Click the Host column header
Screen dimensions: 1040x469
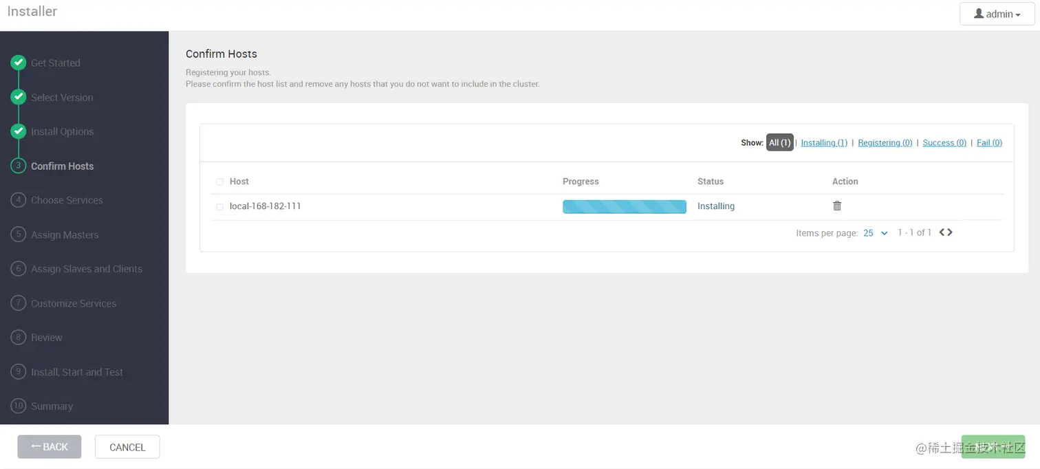(239, 182)
